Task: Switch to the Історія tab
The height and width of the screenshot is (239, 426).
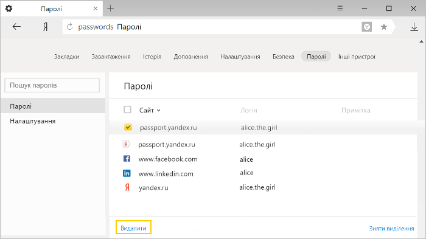Action: 152,57
